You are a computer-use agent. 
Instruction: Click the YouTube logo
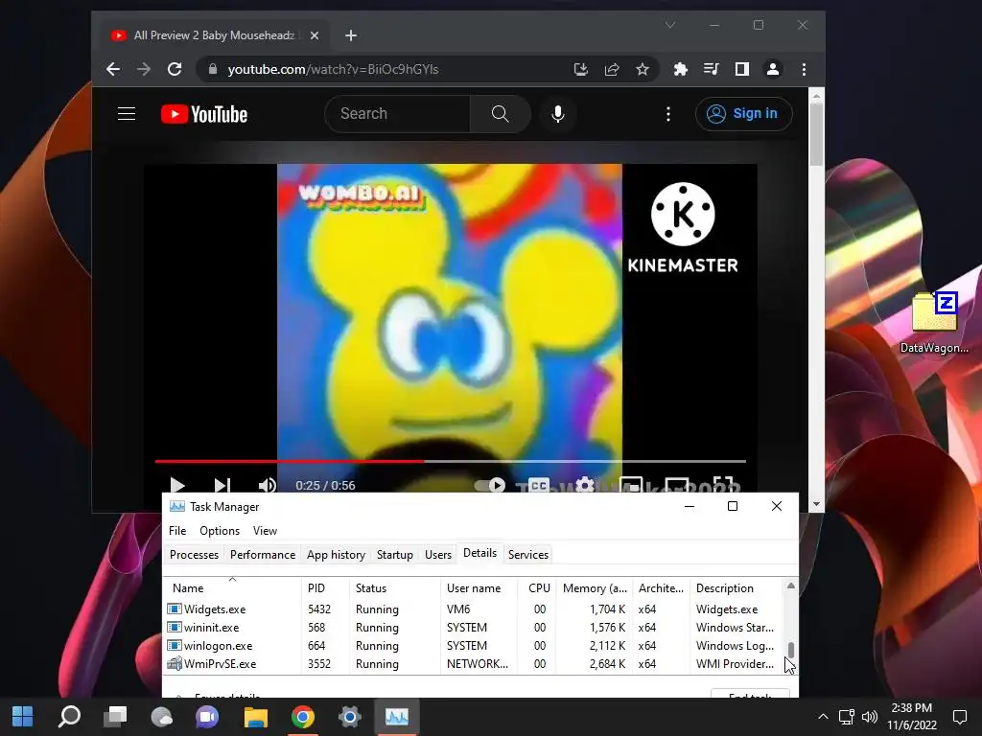pos(204,114)
